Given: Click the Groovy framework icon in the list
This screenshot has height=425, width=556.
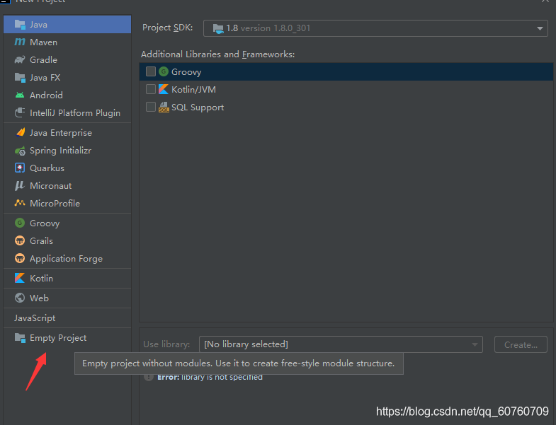Looking at the screenshot, I should (x=164, y=71).
